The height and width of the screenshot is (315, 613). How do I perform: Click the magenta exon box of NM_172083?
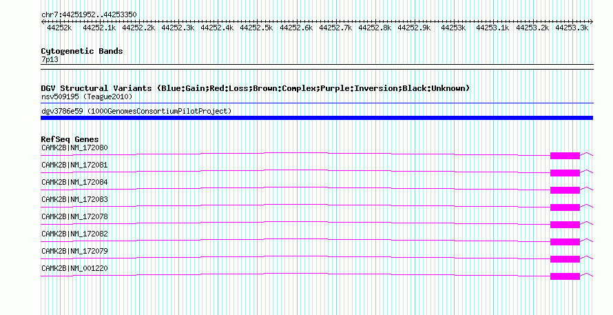(565, 207)
